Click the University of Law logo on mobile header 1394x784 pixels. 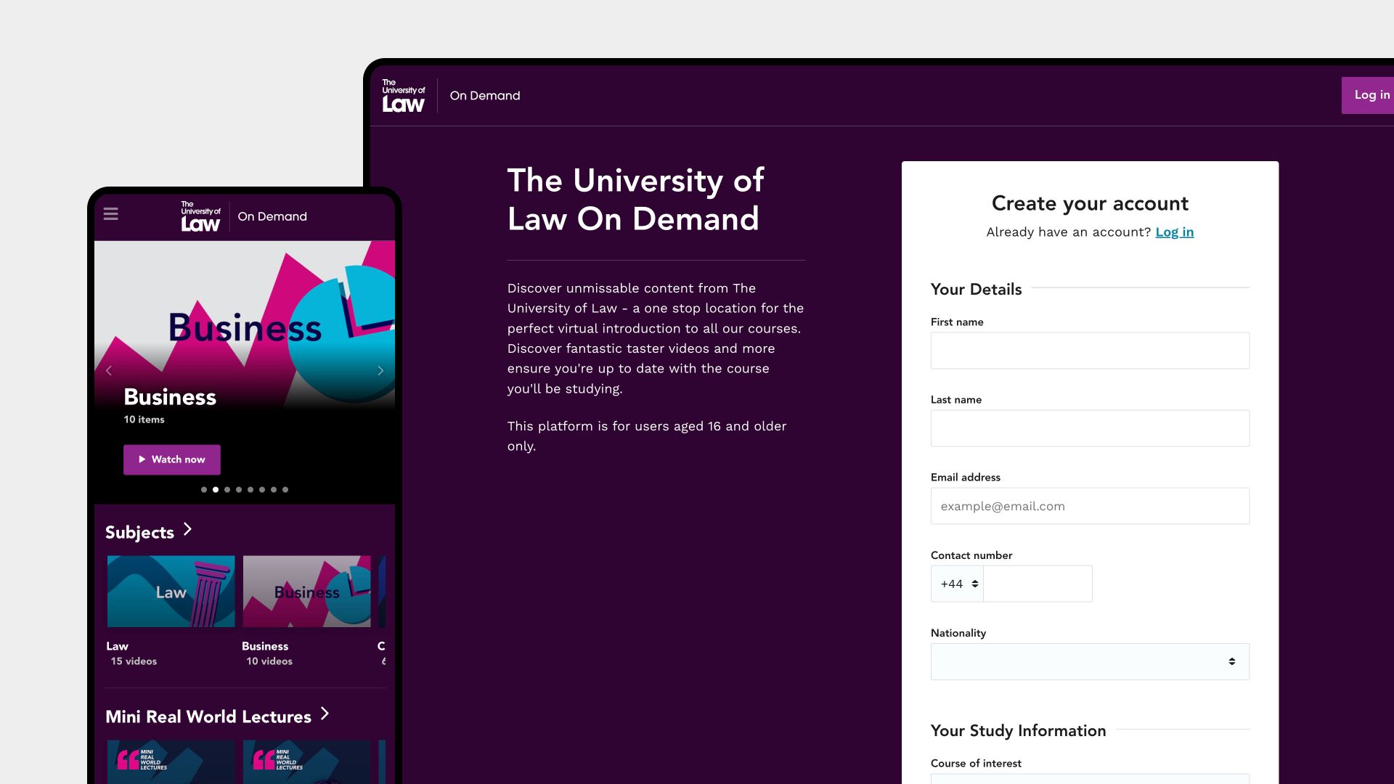tap(201, 216)
